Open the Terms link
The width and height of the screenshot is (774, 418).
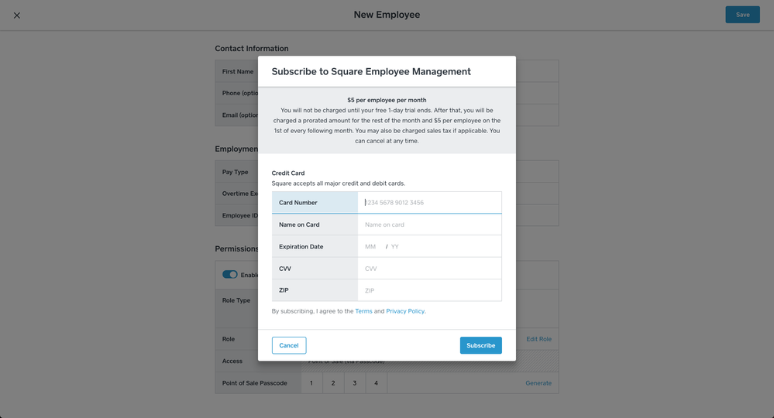tap(363, 311)
